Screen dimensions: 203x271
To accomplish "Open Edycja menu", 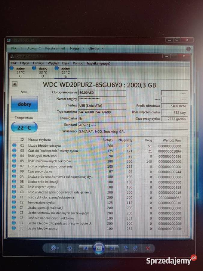I will [x=25, y=63].
